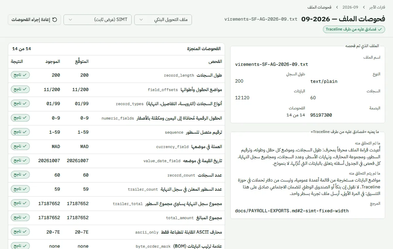Click the expected value 11/200
This screenshot has width=393, height=249.
pyautogui.click(x=80, y=89)
